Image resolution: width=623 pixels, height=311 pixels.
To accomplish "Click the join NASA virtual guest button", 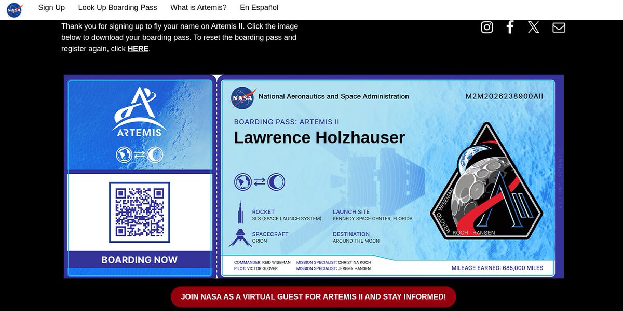I will tap(314, 297).
